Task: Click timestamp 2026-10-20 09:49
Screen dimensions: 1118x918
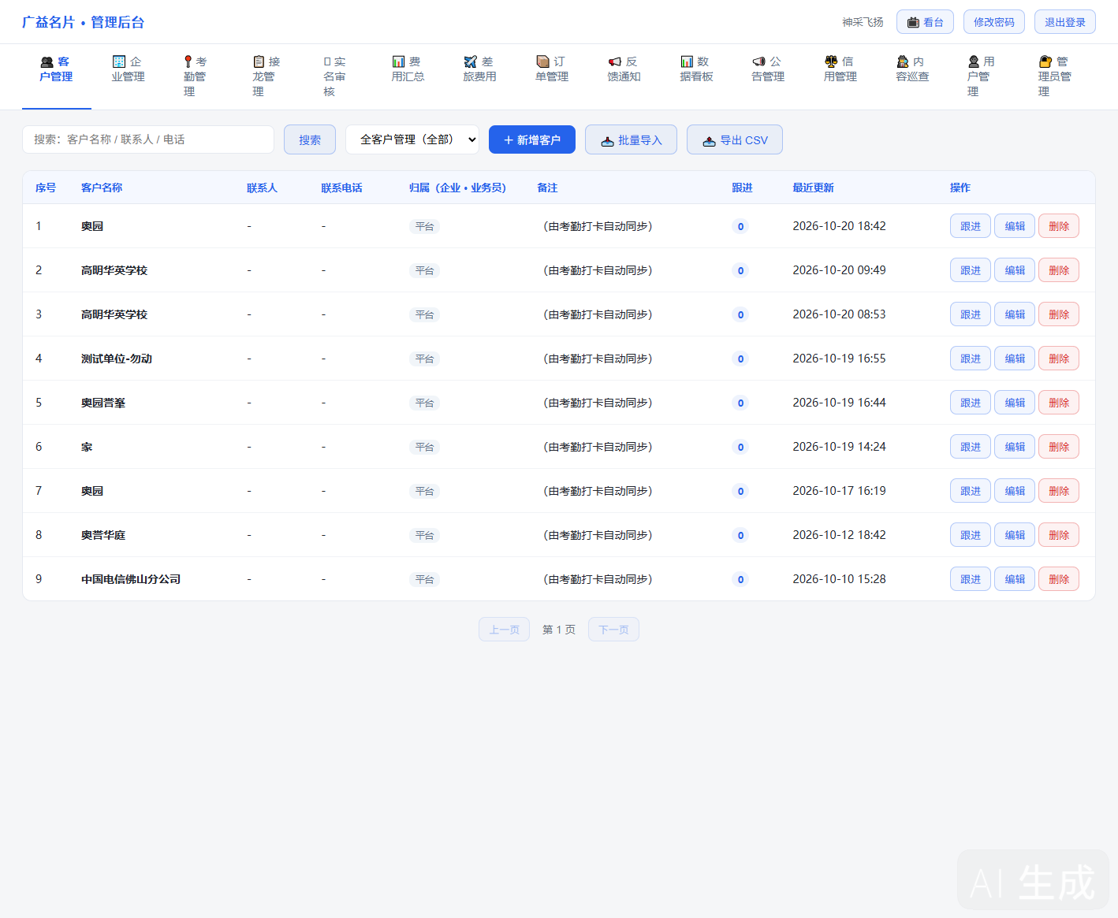Action: coord(839,270)
